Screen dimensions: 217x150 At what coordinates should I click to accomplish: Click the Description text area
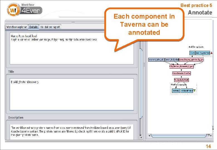coord(72,132)
